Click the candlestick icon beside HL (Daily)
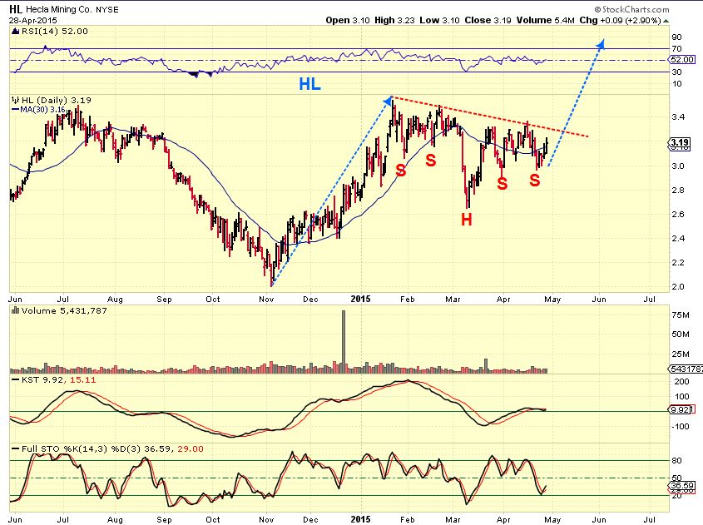 pos(16,100)
